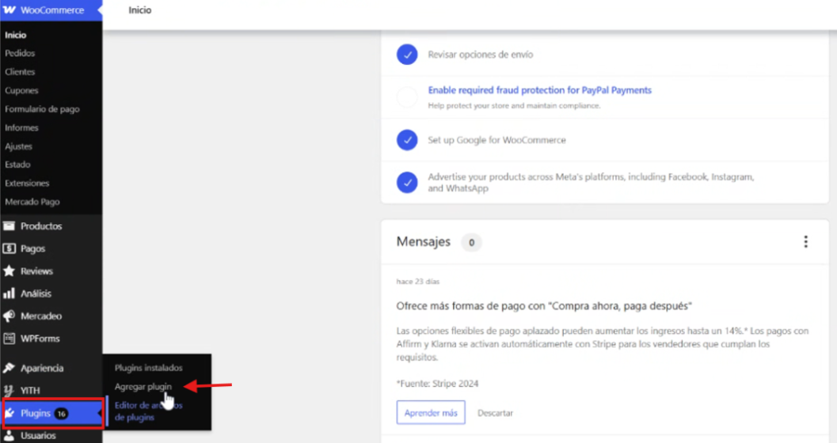Open Pedidos in the sidebar
This screenshot has width=837, height=443.
tap(20, 53)
